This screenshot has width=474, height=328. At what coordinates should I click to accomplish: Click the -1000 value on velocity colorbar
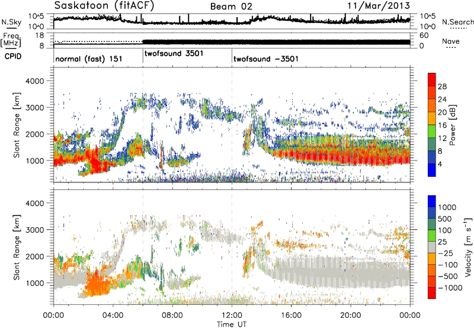450,288
